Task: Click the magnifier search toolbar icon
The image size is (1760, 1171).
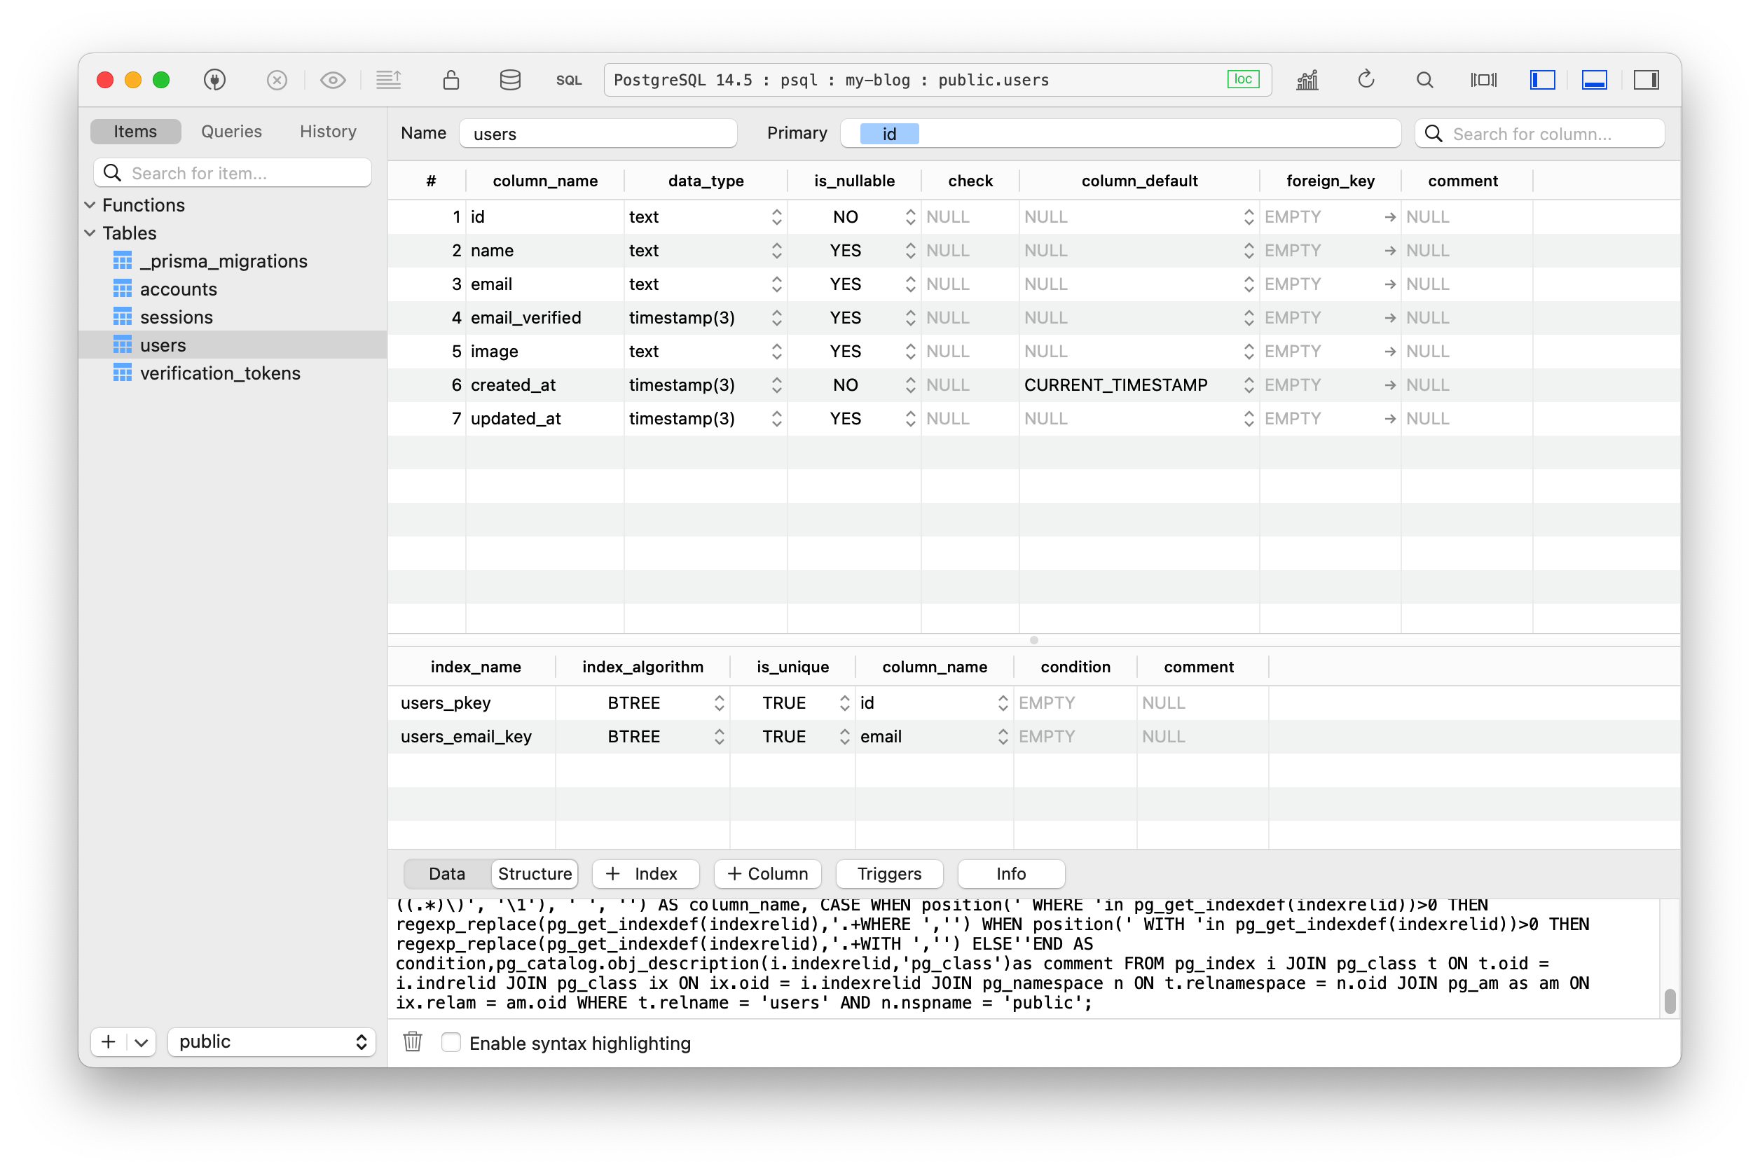Action: pos(1424,80)
